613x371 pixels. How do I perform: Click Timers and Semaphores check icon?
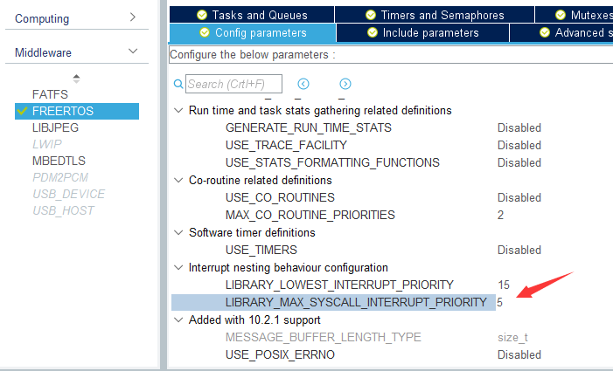point(371,15)
